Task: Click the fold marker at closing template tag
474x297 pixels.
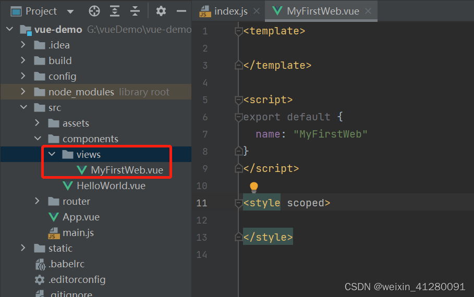Action: click(x=238, y=65)
